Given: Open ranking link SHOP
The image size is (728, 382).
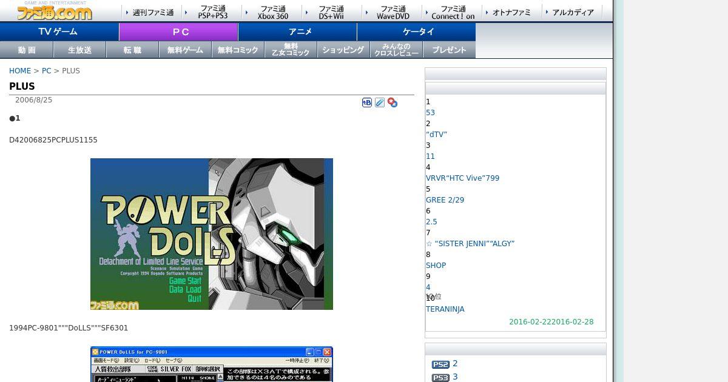Looking at the screenshot, I should coord(436,266).
